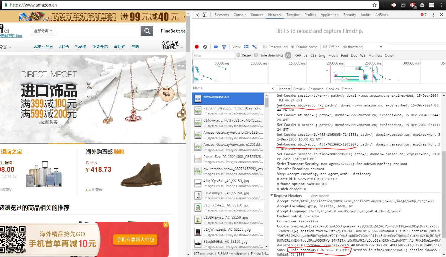The width and height of the screenshot is (446, 257).
Task: Show the Preview tab for this request
Action: [299, 89]
